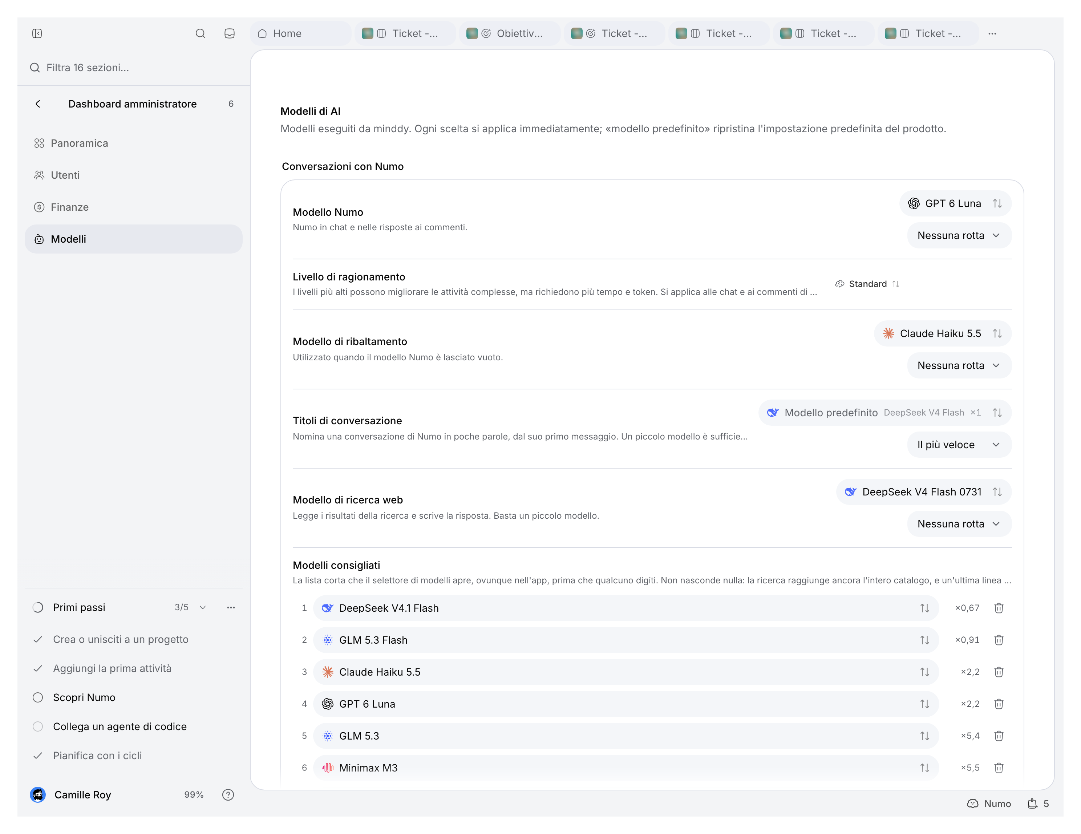Toggle the Aggiungi la prima attività checkmark
Screen dimensions: 1081x834
coord(38,668)
